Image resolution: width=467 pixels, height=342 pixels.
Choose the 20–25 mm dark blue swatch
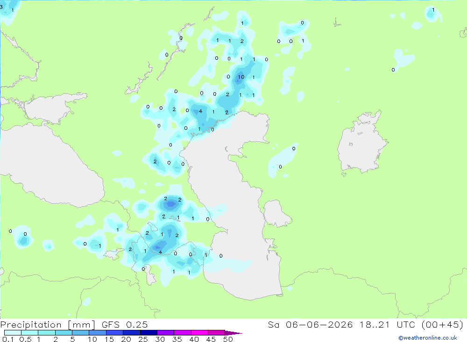[x=132, y=333]
